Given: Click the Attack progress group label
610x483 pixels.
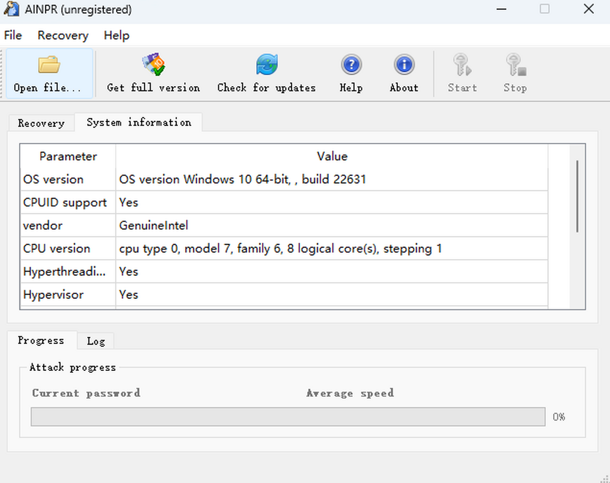Looking at the screenshot, I should [73, 367].
